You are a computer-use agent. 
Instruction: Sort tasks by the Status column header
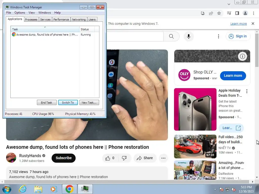pyautogui.click(x=87, y=29)
